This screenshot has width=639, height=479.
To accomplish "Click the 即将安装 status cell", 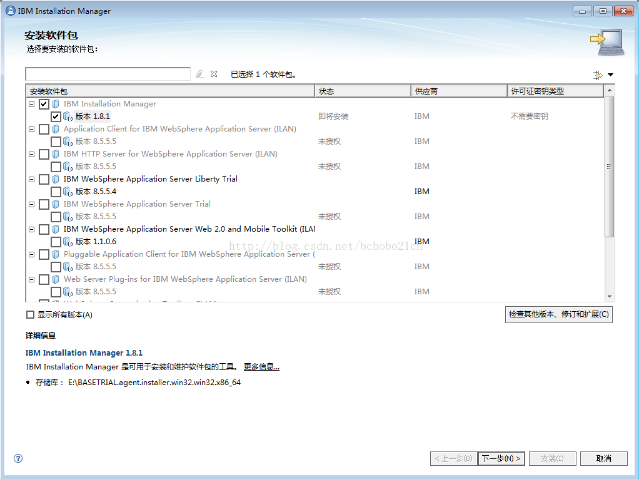I will click(x=333, y=116).
